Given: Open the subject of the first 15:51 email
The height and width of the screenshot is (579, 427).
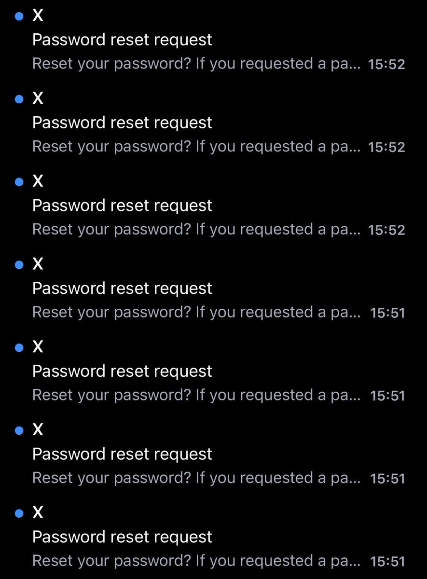Looking at the screenshot, I should pos(122,289).
